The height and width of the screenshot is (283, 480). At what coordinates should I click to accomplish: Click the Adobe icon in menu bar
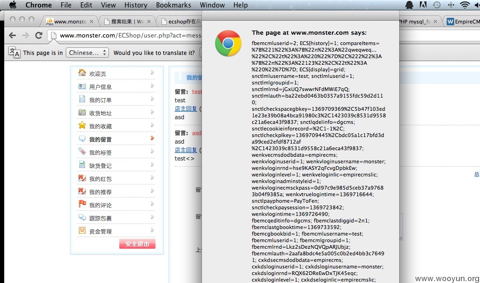click(x=423, y=5)
